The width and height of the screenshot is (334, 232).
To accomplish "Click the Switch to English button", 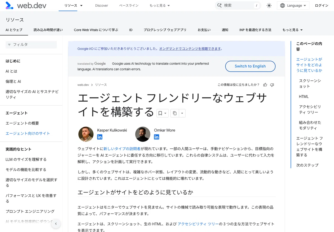I will [x=250, y=66].
